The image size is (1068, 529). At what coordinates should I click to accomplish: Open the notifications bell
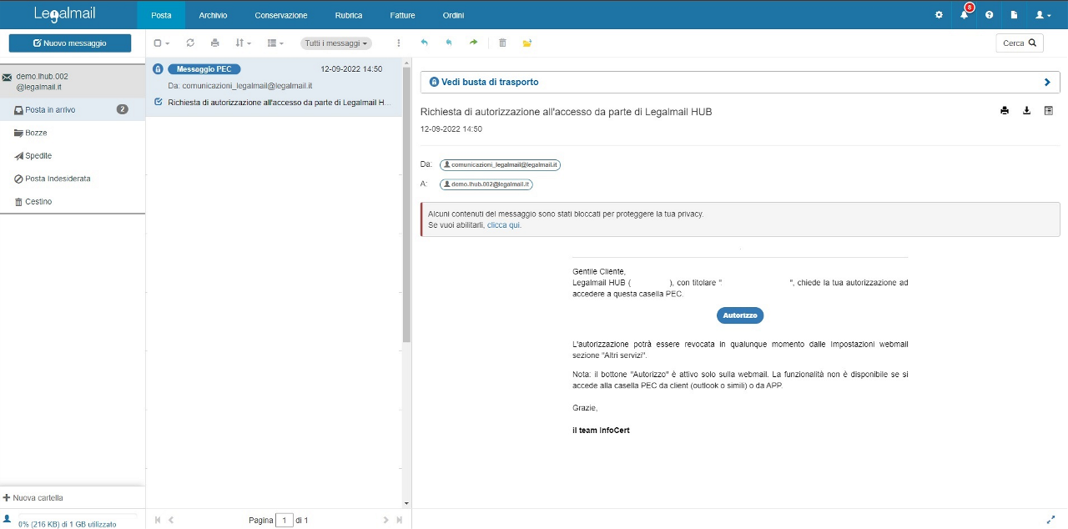click(964, 15)
